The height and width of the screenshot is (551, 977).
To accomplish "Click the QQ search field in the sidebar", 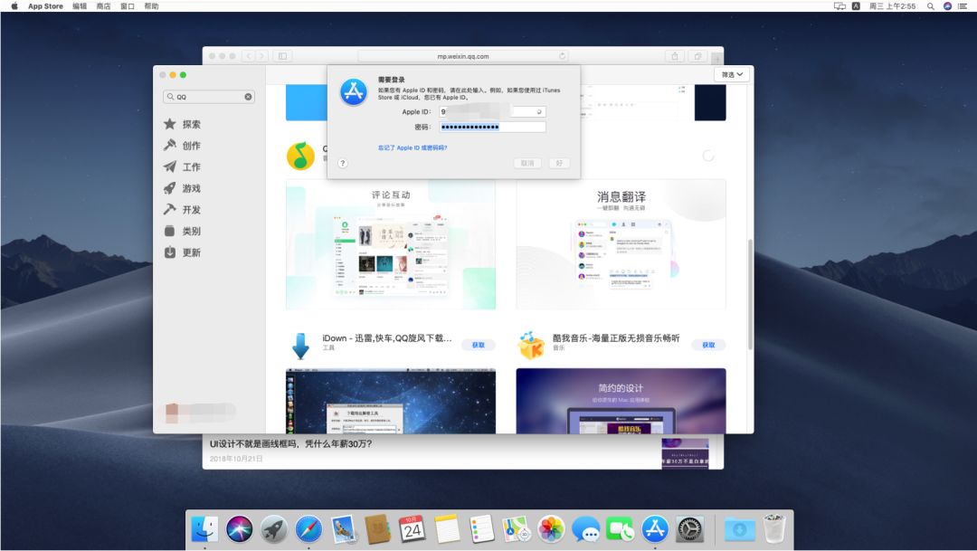I will click(x=209, y=97).
